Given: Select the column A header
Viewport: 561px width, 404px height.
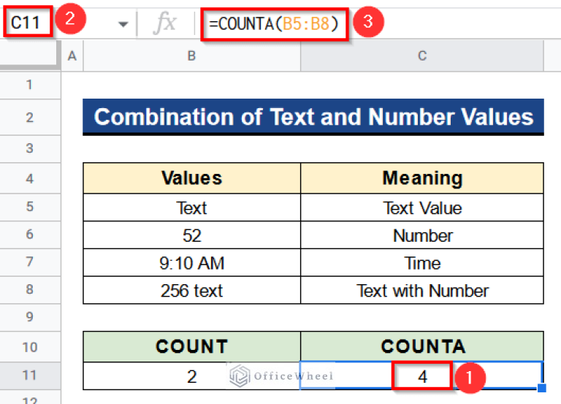Looking at the screenshot, I should pyautogui.click(x=72, y=56).
